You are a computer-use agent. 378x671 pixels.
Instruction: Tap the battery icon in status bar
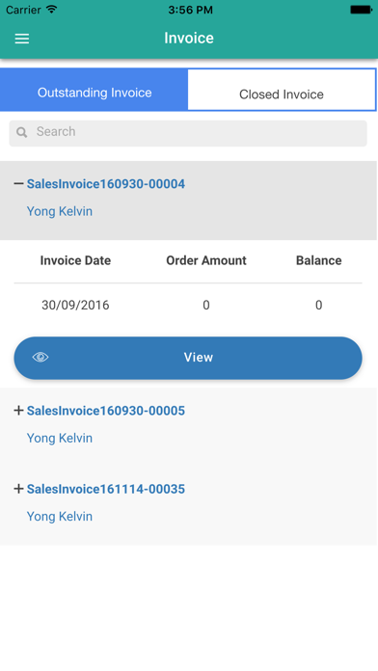point(361,10)
